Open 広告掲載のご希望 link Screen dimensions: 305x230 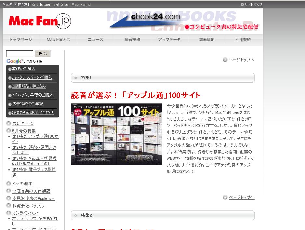click(x=28, y=104)
